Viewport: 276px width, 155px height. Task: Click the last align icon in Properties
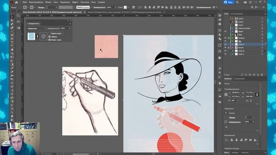point(255,140)
